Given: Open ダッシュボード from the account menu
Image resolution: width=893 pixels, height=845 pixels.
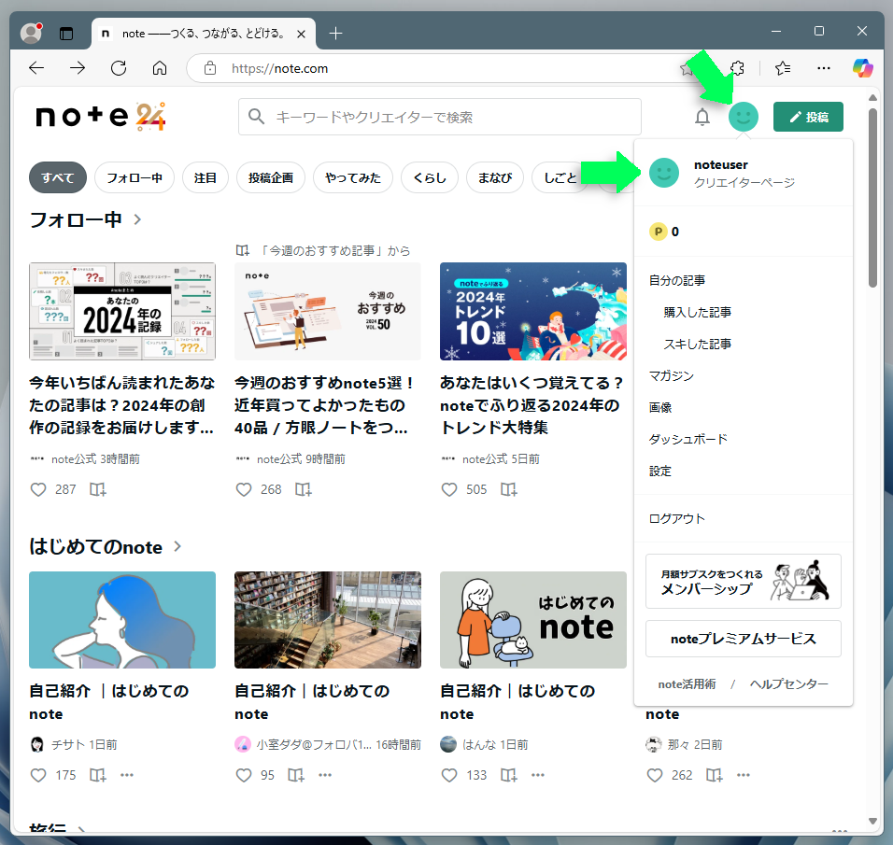Looking at the screenshot, I should (x=688, y=439).
